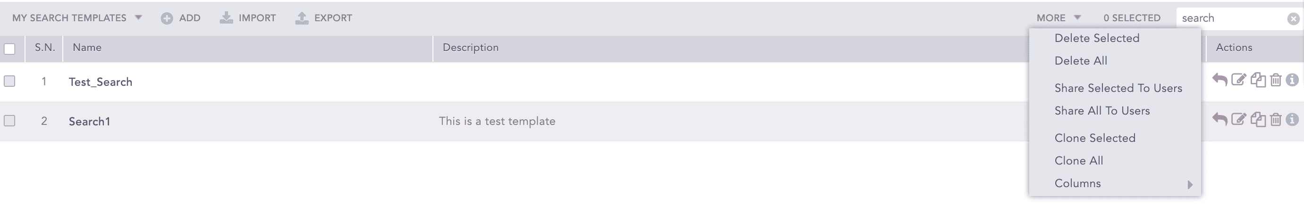Select Share All To Users option
The image size is (1304, 214).
point(1101,111)
